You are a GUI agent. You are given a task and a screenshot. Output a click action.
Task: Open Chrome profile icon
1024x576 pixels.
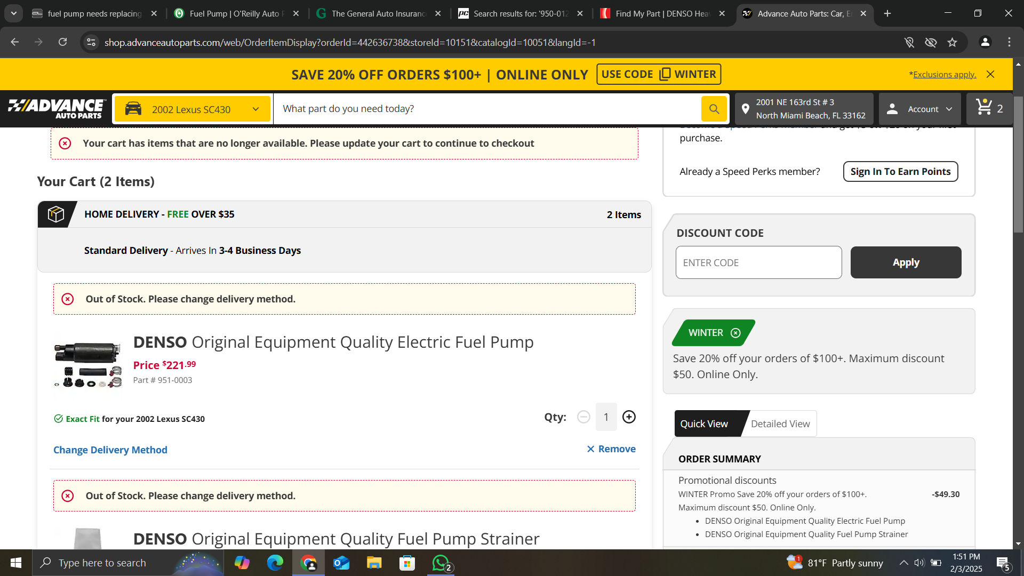coord(985,42)
